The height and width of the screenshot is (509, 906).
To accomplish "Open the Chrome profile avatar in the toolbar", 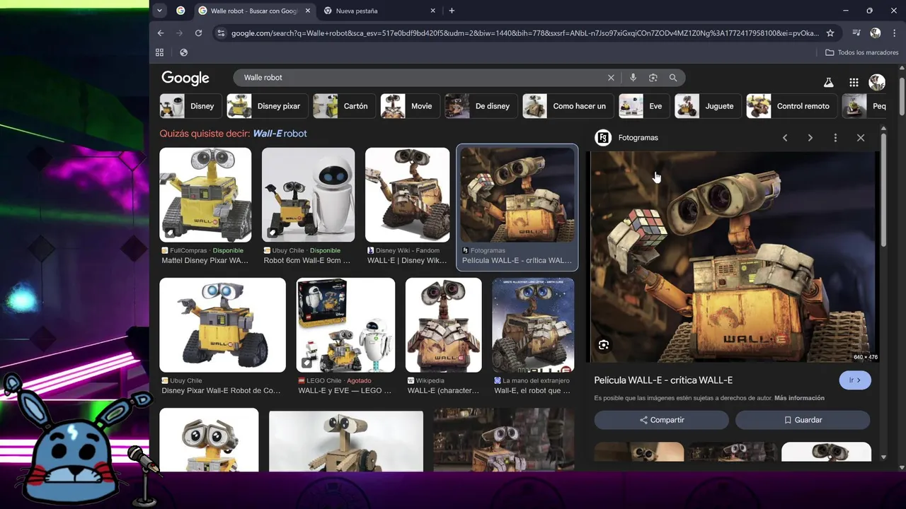I will coord(876,33).
